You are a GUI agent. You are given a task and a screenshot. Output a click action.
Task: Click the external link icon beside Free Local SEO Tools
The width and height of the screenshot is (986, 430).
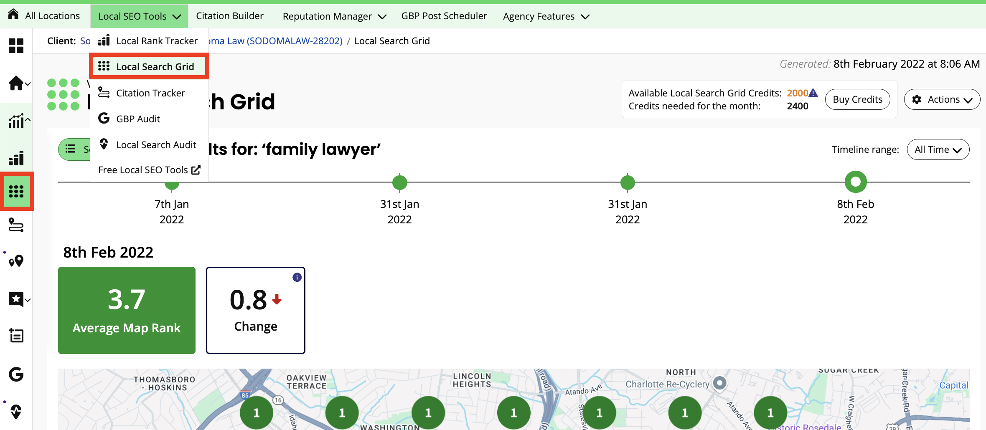pyautogui.click(x=196, y=170)
